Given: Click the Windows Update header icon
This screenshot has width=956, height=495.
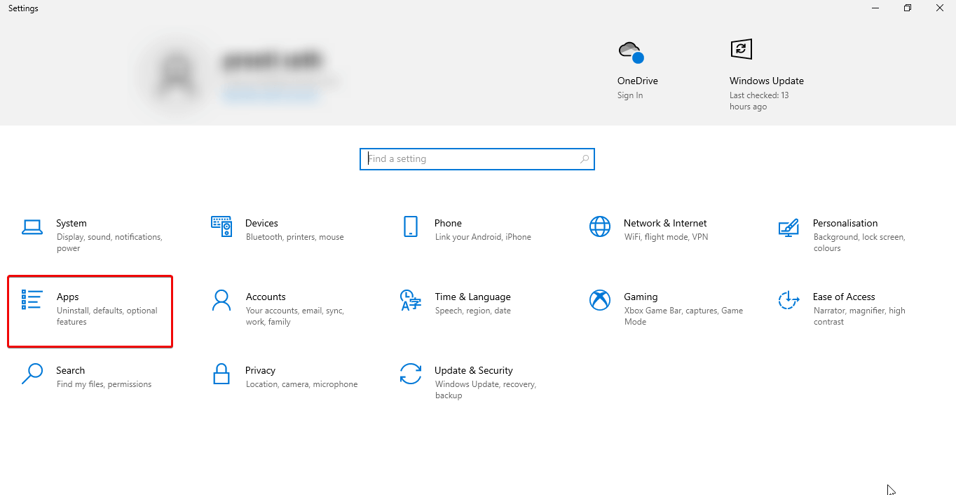Looking at the screenshot, I should pos(742,49).
